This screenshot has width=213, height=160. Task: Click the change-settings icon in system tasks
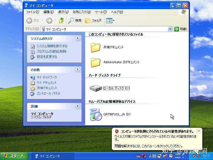pyautogui.click(x=32, y=57)
